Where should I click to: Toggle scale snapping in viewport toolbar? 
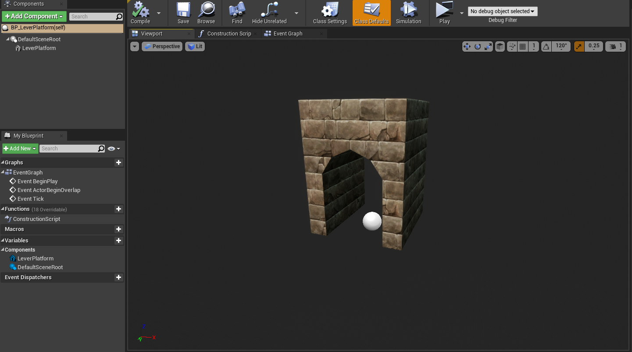(x=579, y=46)
